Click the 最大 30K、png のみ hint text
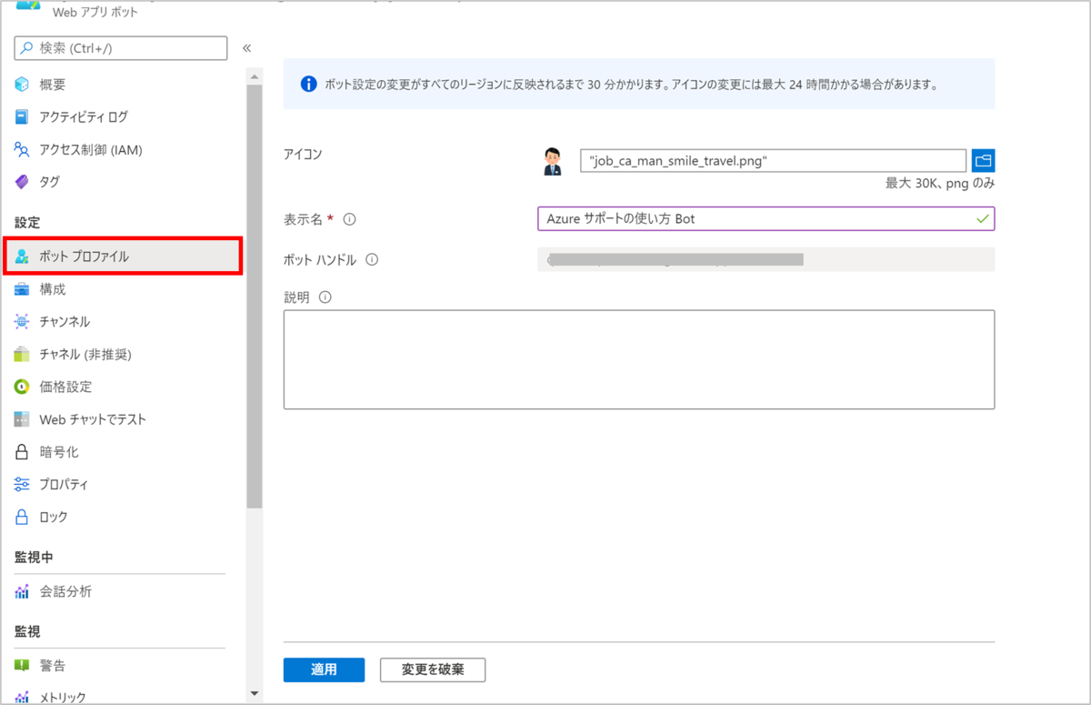Viewport: 1091px width, 705px height. 940,183
